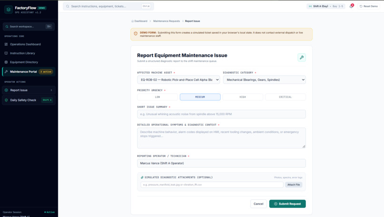Click the search magnifier icon in top bar
384x217 pixels.
point(68,6)
